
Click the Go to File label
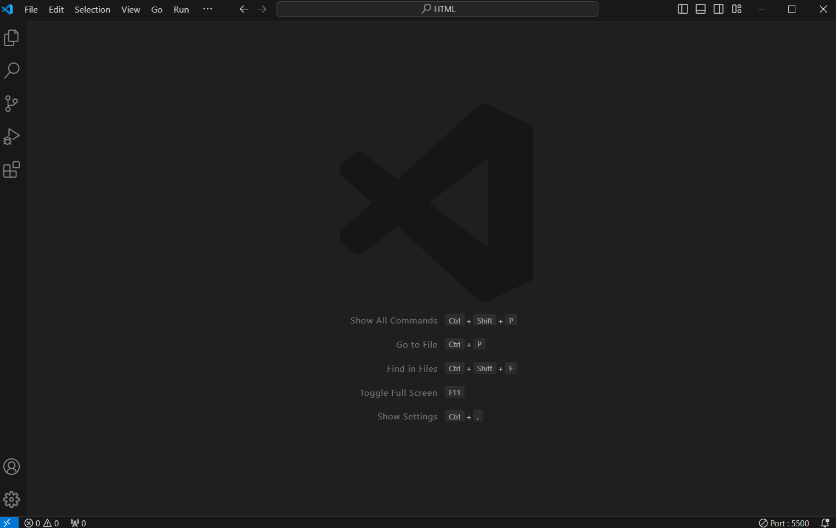[417, 345]
